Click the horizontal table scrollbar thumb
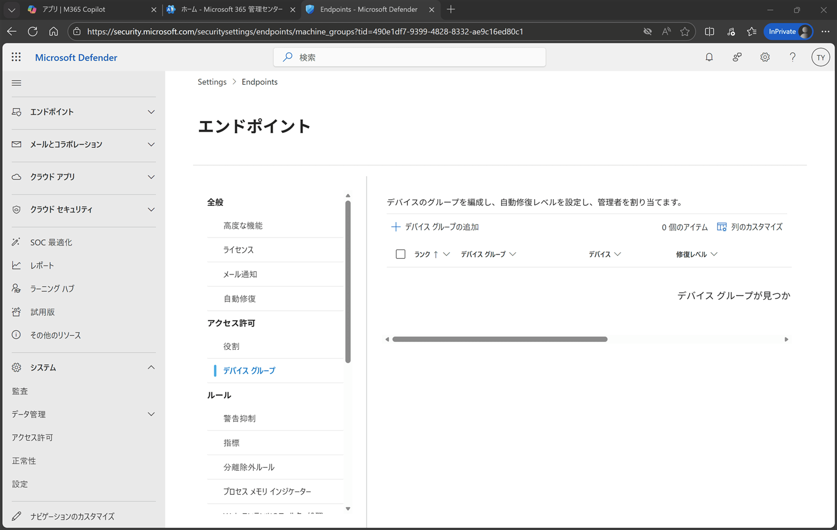This screenshot has width=837, height=530. coord(500,339)
